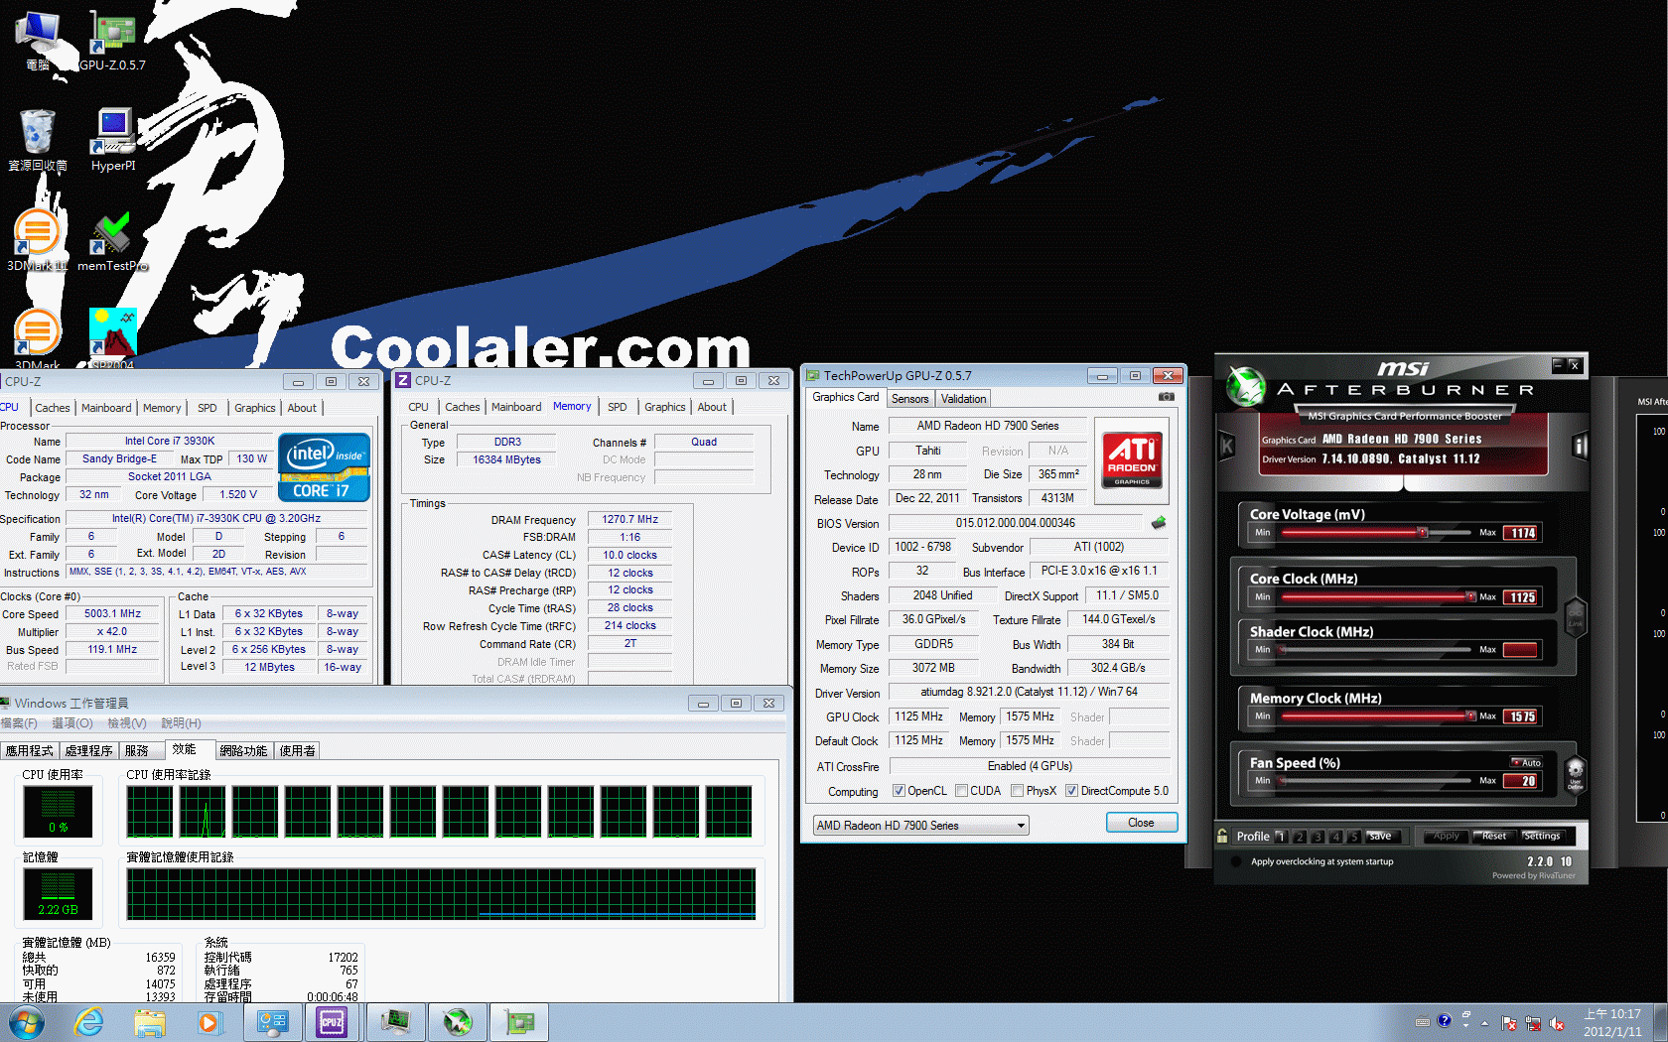Click the ATI Radeon logo in GPU-Z

point(1132,460)
